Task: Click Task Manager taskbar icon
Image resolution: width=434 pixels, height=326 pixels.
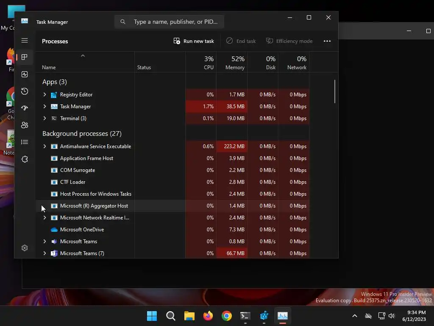Action: pos(283,316)
